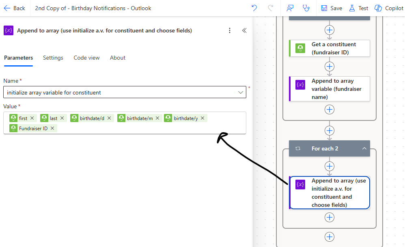Select the 'birthdate/d' token
Viewport: 405px width, 247px height.
pyautogui.click(x=92, y=118)
